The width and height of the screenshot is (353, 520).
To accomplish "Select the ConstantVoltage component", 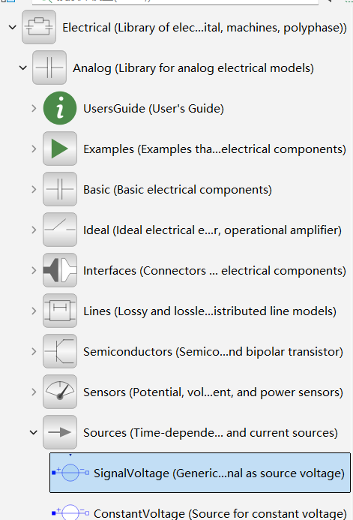I will coord(200,513).
